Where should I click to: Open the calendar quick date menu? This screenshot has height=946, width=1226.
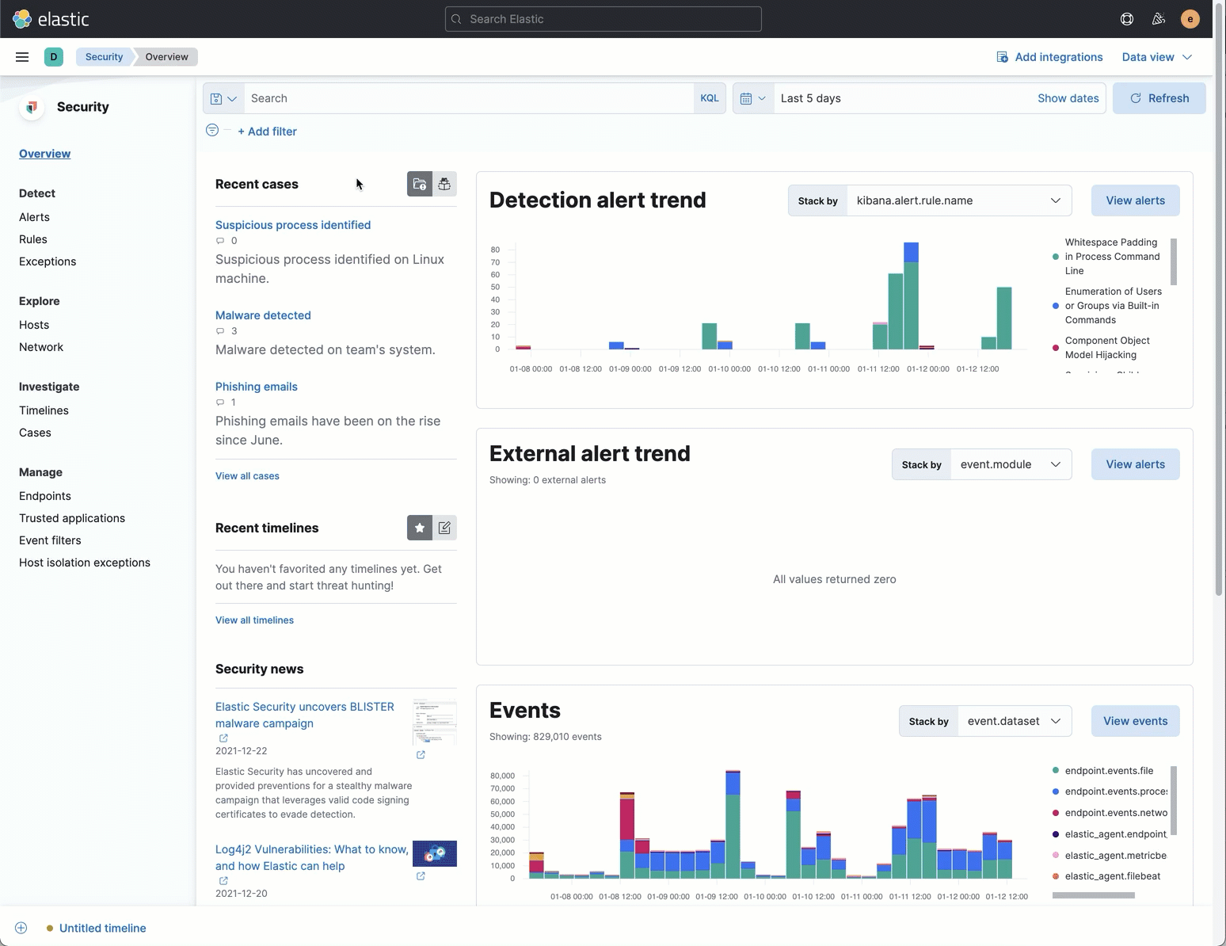(752, 98)
